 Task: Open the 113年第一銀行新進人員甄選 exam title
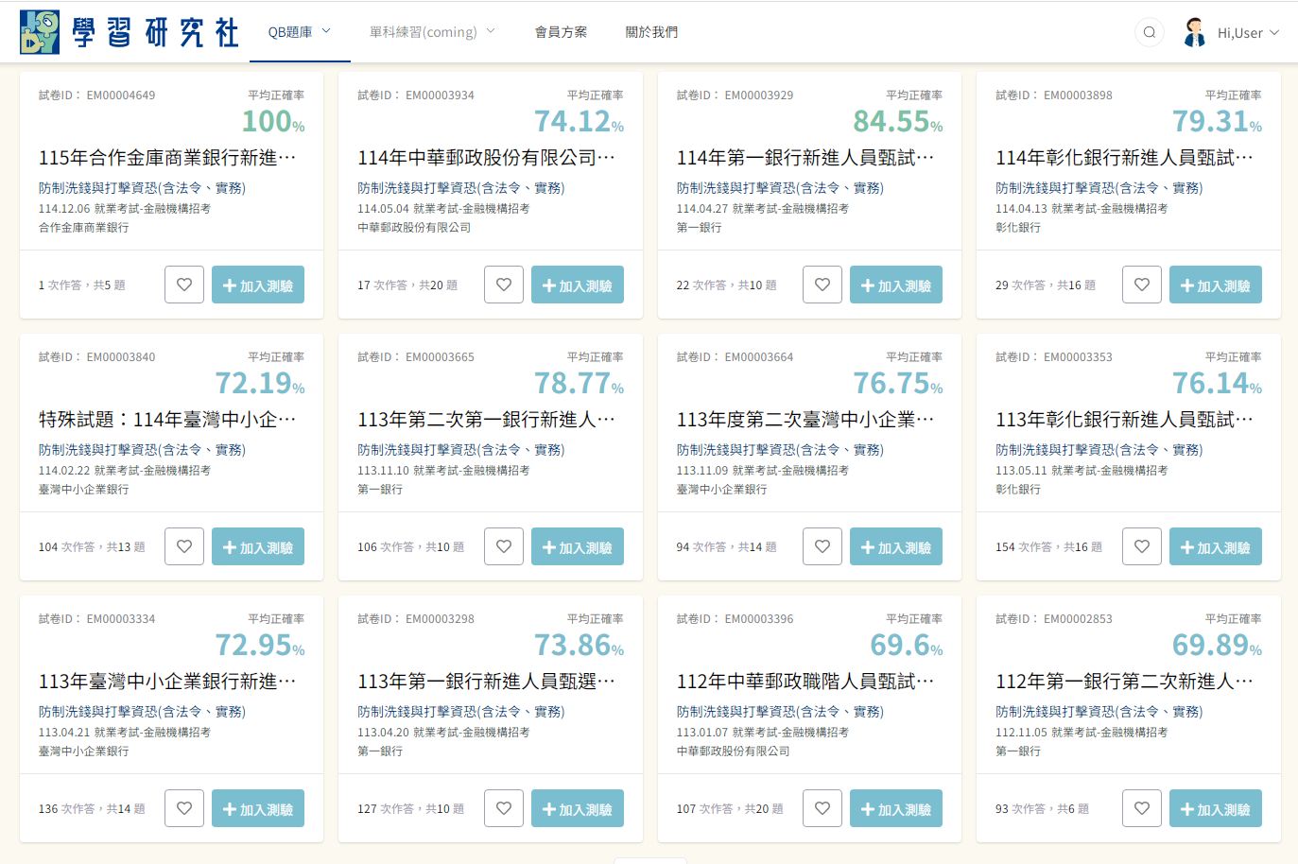click(486, 682)
